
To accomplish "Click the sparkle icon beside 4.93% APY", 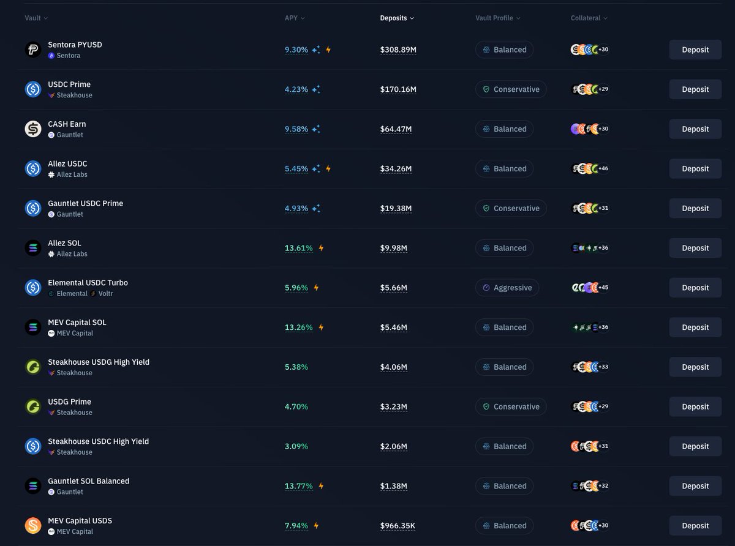I will pyautogui.click(x=316, y=208).
